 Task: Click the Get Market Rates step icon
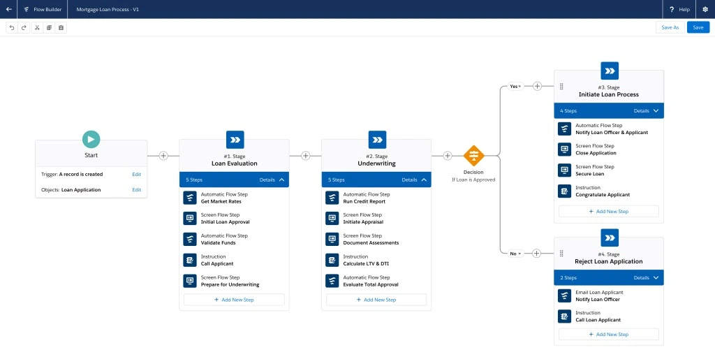pos(190,198)
